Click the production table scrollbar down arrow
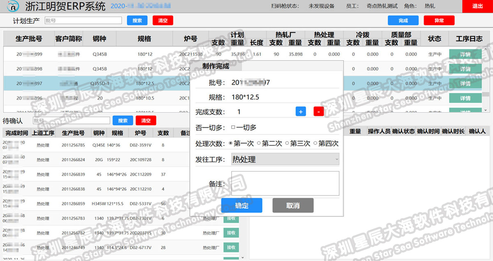 485,110
